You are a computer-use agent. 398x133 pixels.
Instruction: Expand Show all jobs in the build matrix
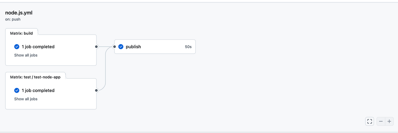tap(26, 55)
